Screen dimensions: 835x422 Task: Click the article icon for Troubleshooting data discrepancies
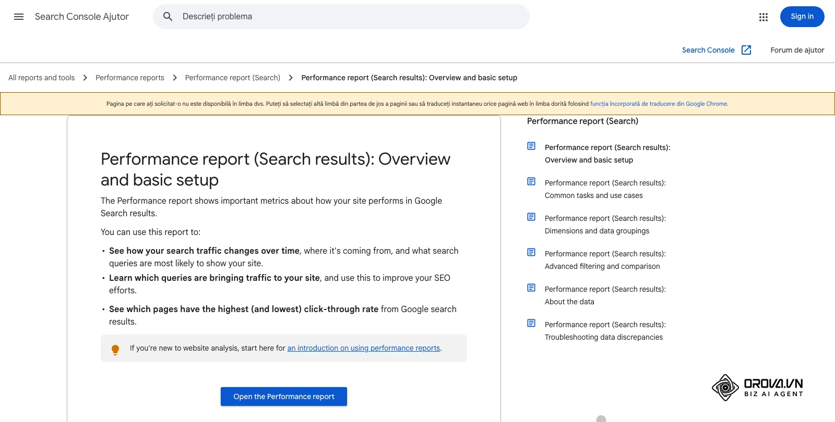coord(531,323)
